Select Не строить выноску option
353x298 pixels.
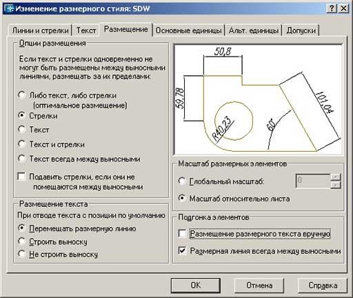tap(21, 254)
